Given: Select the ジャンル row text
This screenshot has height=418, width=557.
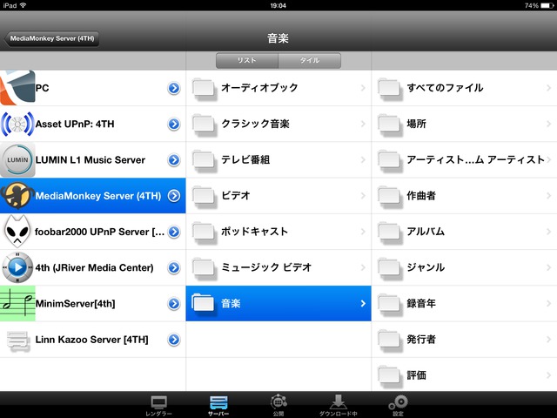Looking at the screenshot, I should tap(426, 267).
